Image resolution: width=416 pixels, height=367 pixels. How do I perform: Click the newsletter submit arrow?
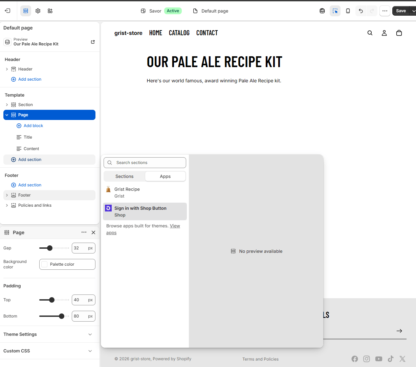tap(399, 331)
